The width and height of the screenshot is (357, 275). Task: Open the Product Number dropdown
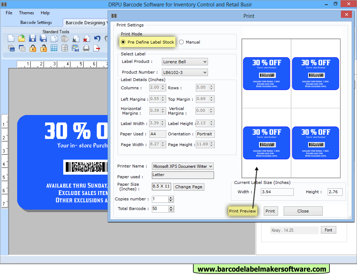(205, 72)
